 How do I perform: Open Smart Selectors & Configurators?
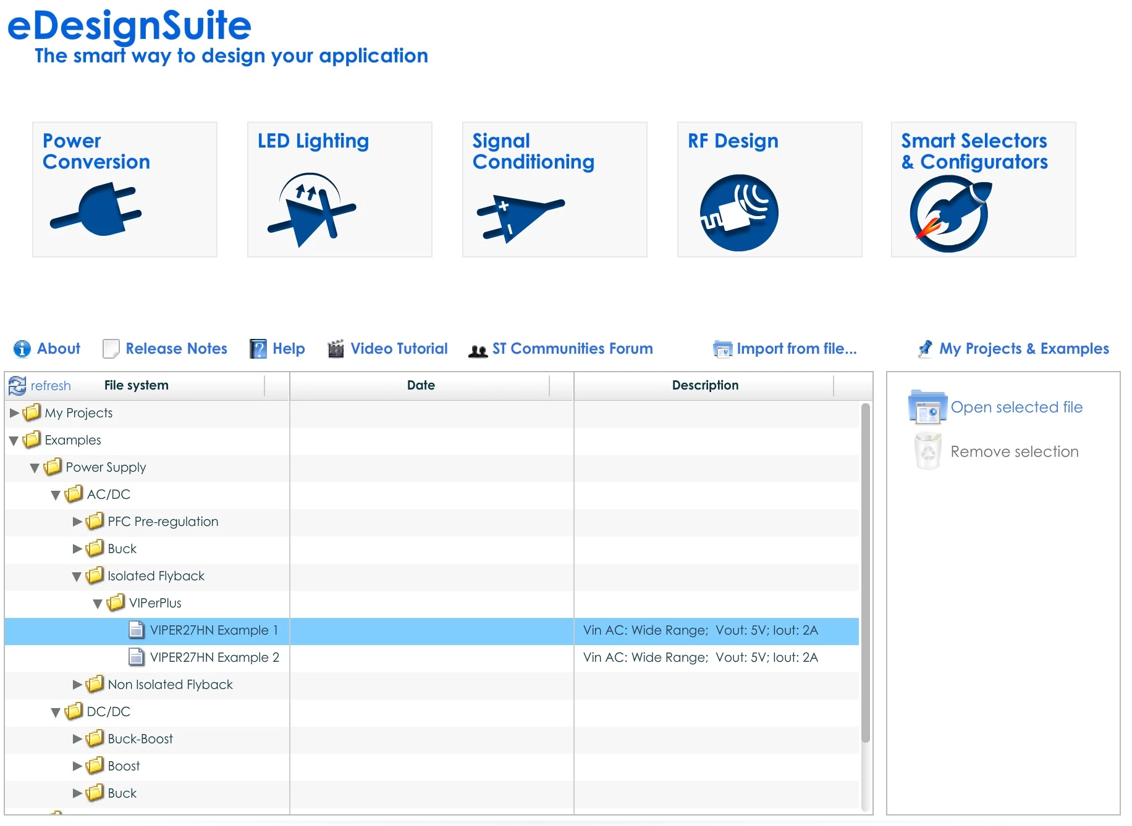pos(984,190)
